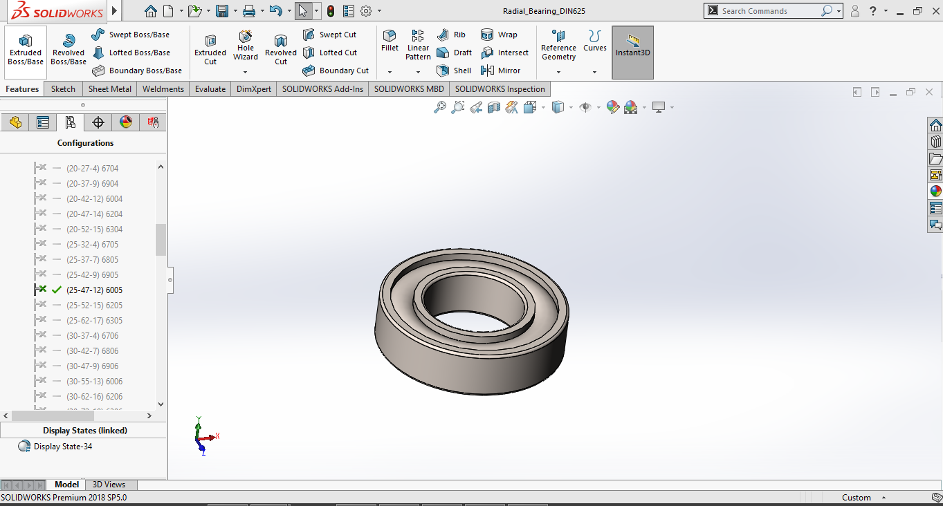Open the Curves dropdown menu
This screenshot has height=506, width=943.
tap(594, 72)
